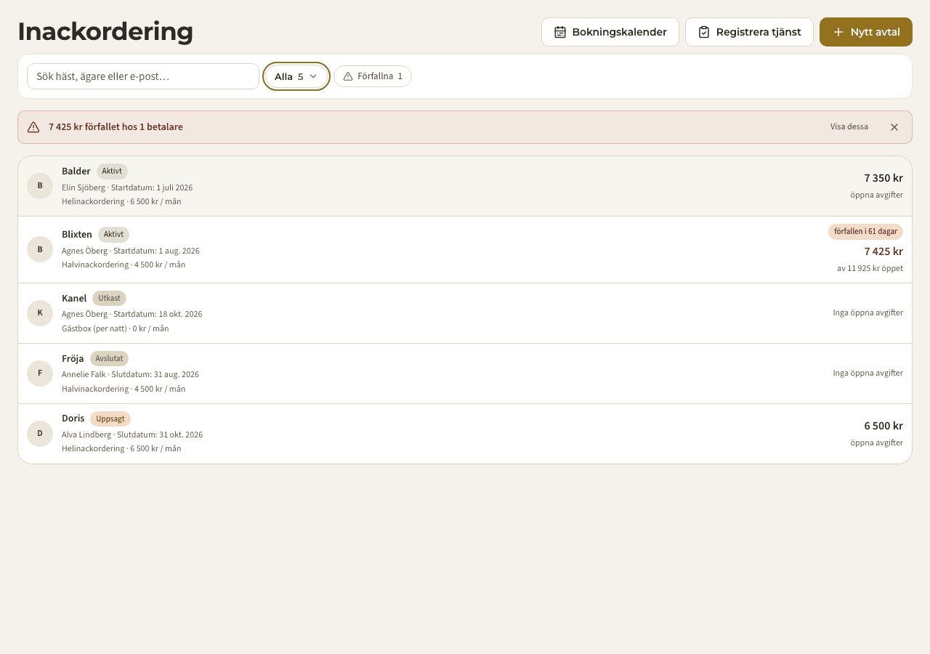
Task: Open the Doris agreement row
Action: 465,434
